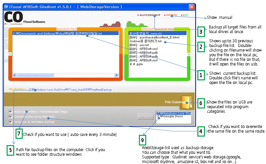The width and height of the screenshot is (266, 164).
Task: Click EXIT in the top menu
Action: click(x=185, y=15)
